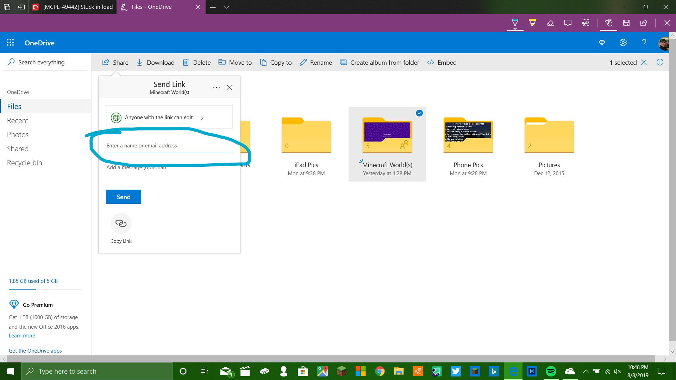676x380 pixels.
Task: Open more options in Send Link dialog
Action: [x=216, y=88]
